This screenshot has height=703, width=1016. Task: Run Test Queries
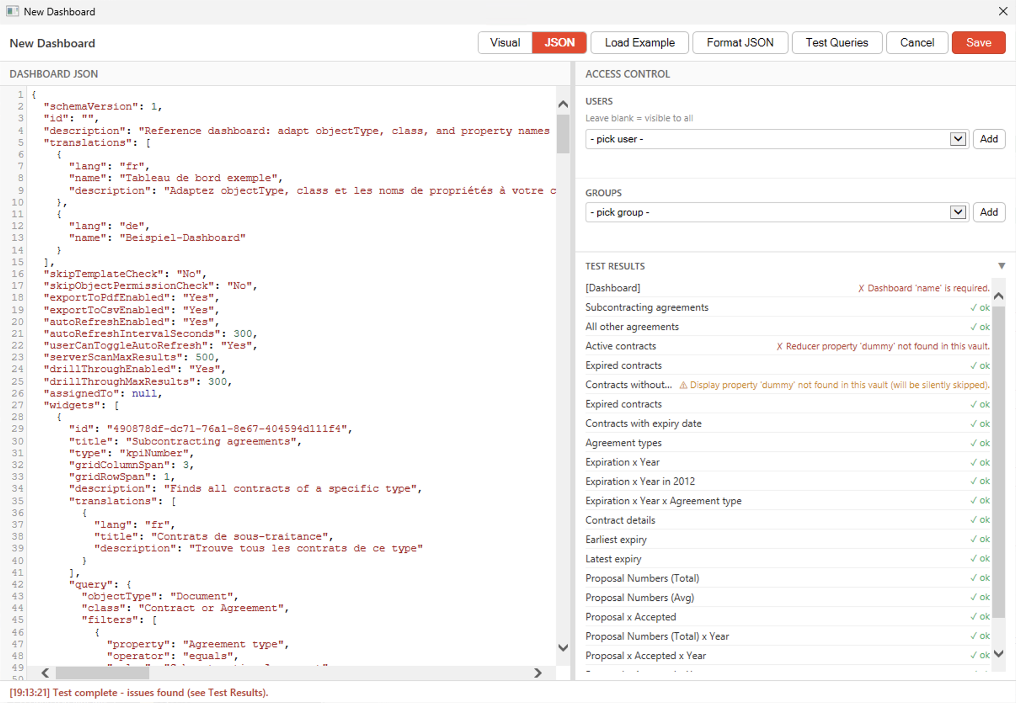[x=837, y=43]
